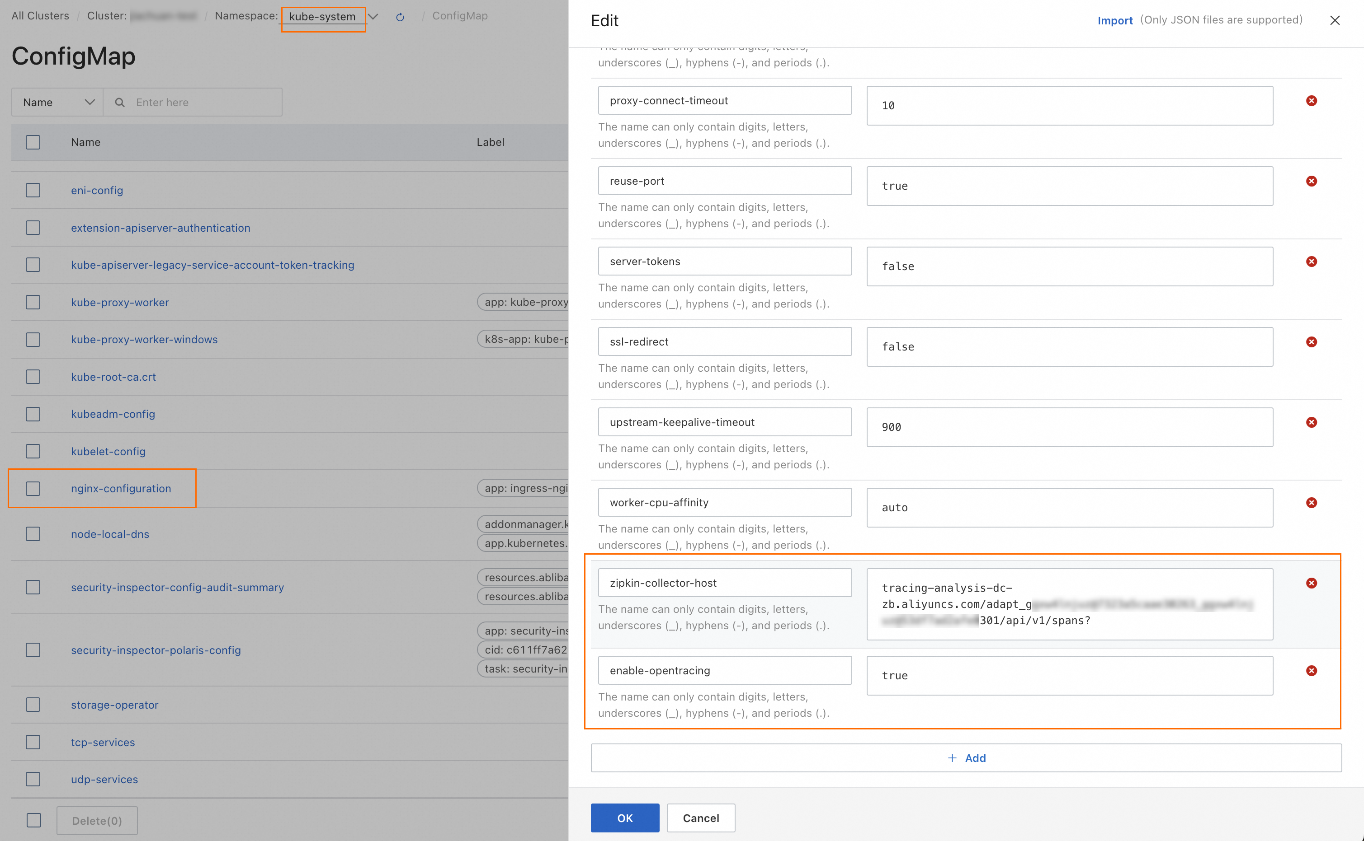Go to All Clusters breadcrumb
The height and width of the screenshot is (841, 1364).
click(40, 16)
